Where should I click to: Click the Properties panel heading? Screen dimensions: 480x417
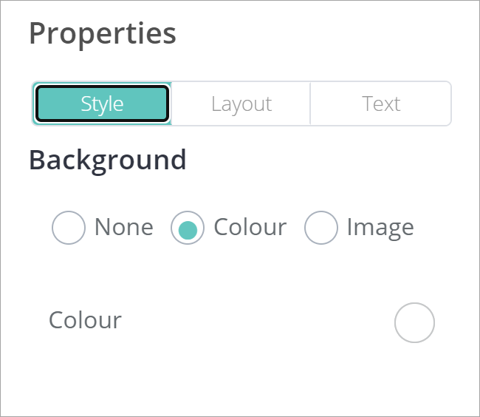103,34
